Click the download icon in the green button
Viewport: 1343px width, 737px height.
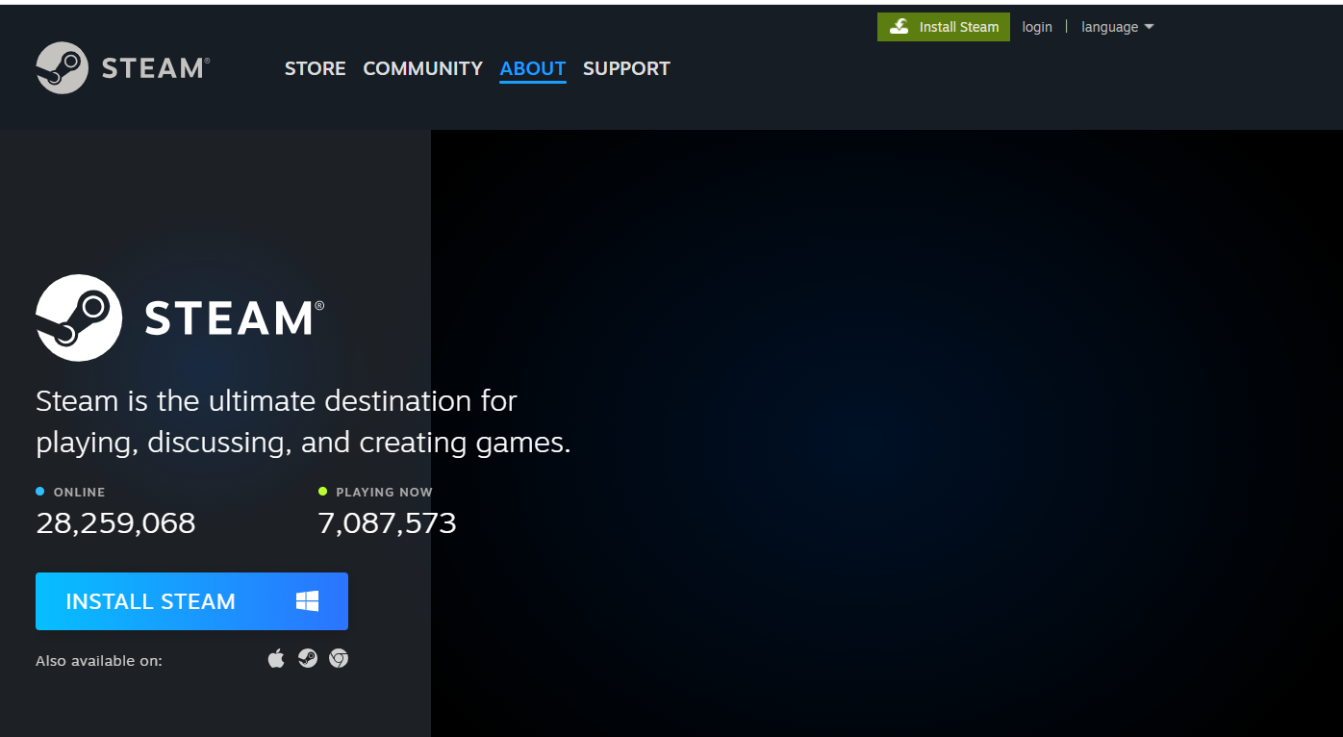(x=900, y=27)
